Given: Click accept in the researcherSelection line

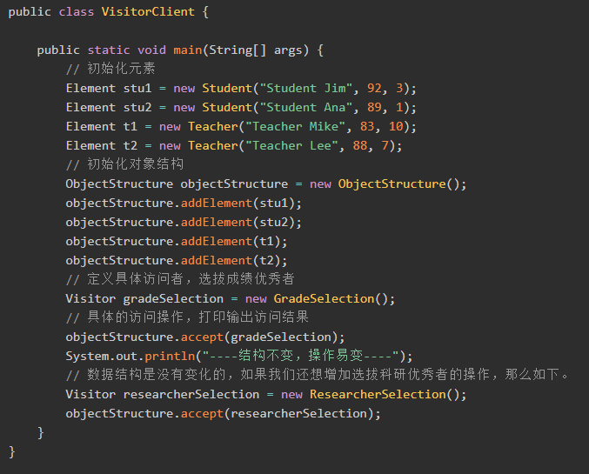Looking at the screenshot, I should [202, 414].
